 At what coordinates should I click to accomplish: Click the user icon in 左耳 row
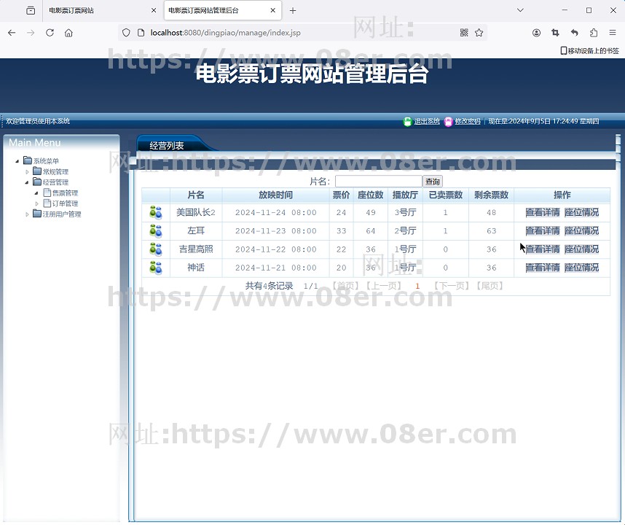click(x=156, y=231)
